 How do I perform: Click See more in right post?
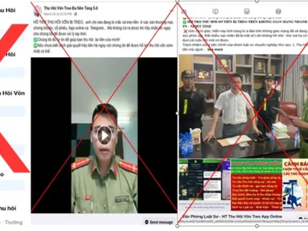[x=215, y=49]
